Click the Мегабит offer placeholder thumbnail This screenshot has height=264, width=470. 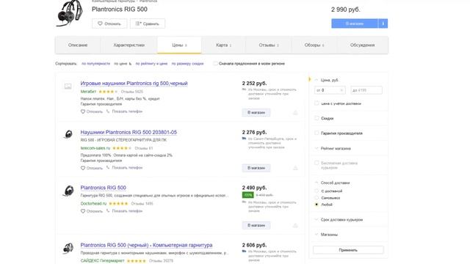68,87
